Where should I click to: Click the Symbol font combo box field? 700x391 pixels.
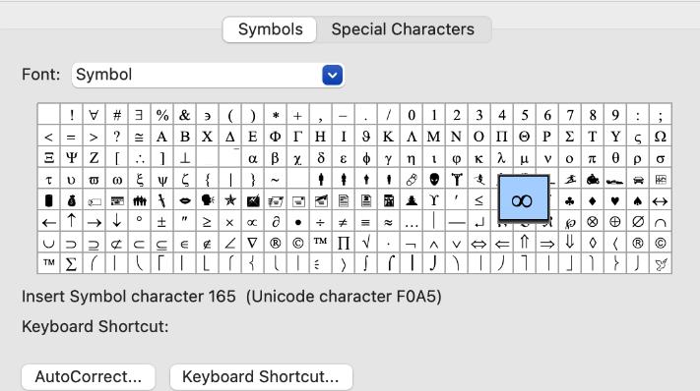208,75
